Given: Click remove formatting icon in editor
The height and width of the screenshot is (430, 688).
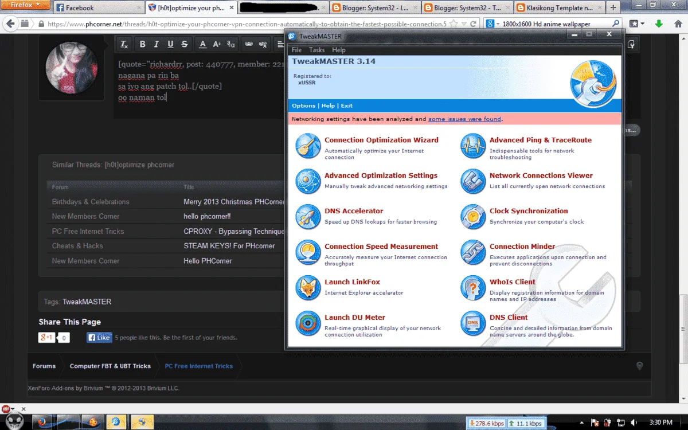Looking at the screenshot, I should (x=124, y=44).
